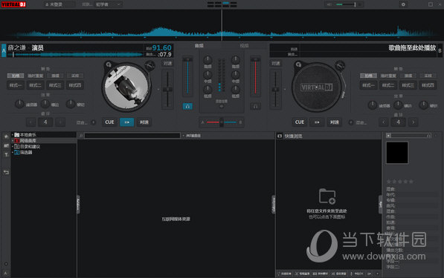The width and height of the screenshot is (444, 278).
Task: Click the A/B crossfader
Action: click(x=222, y=122)
